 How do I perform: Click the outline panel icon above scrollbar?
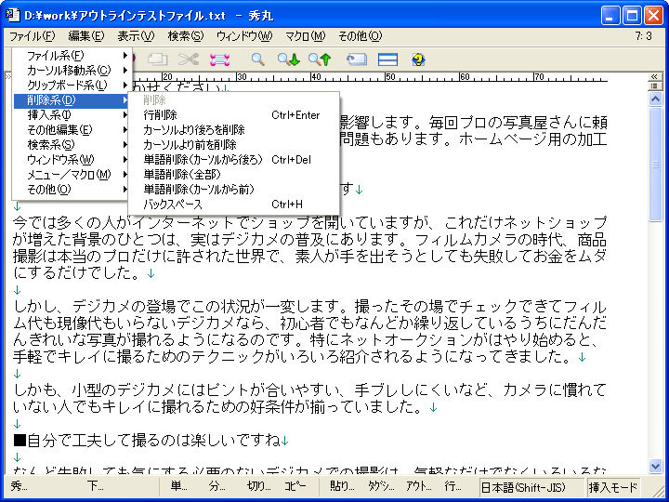654,86
